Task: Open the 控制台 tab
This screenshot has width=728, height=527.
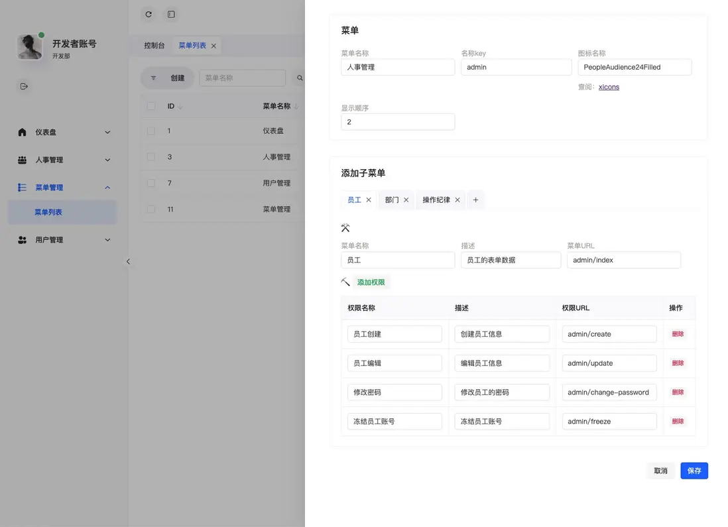Action: [154, 46]
